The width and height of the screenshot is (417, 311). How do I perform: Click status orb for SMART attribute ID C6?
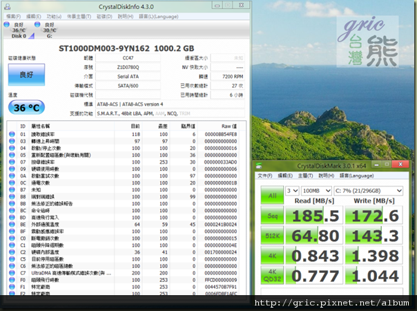(12, 266)
